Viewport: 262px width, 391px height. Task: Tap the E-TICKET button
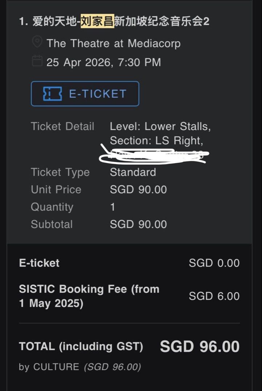click(x=85, y=94)
